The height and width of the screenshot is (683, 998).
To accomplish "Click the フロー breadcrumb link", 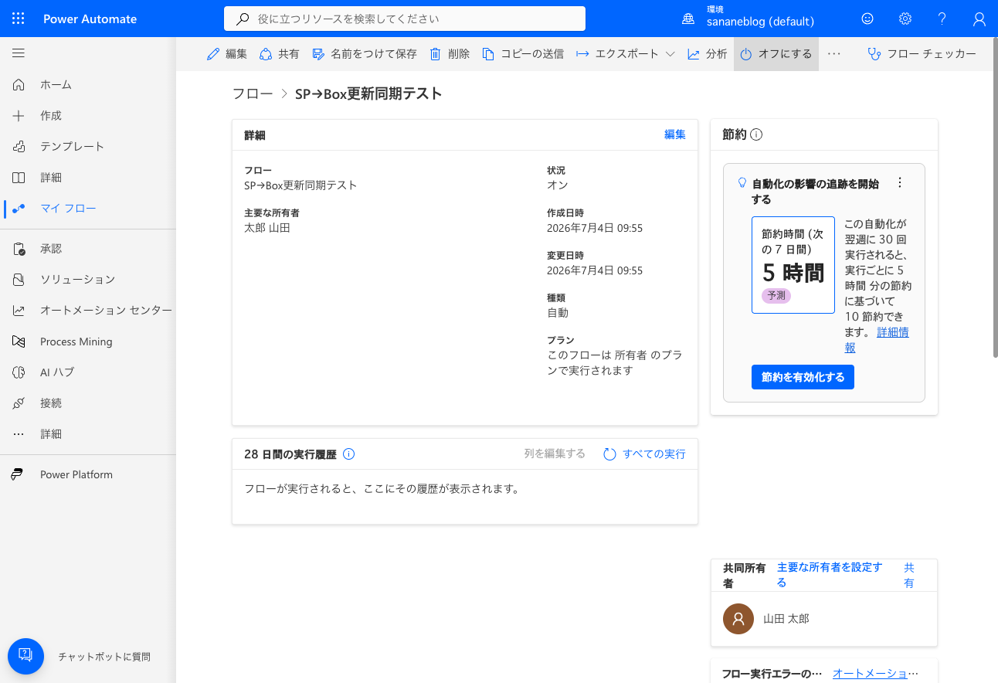I will [x=253, y=94].
